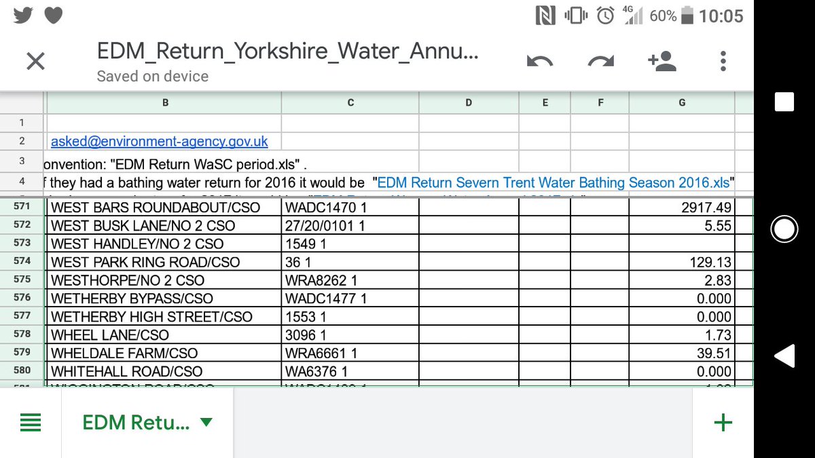Image resolution: width=815 pixels, height=458 pixels.
Task: Select cell WADC1477 1
Action: pyautogui.click(x=350, y=299)
